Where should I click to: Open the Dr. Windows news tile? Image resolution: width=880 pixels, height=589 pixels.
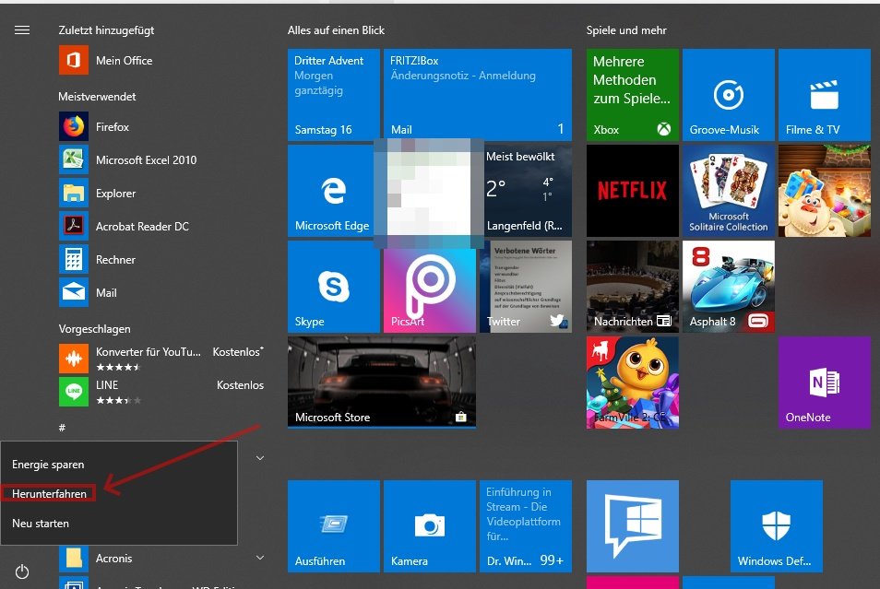526,526
